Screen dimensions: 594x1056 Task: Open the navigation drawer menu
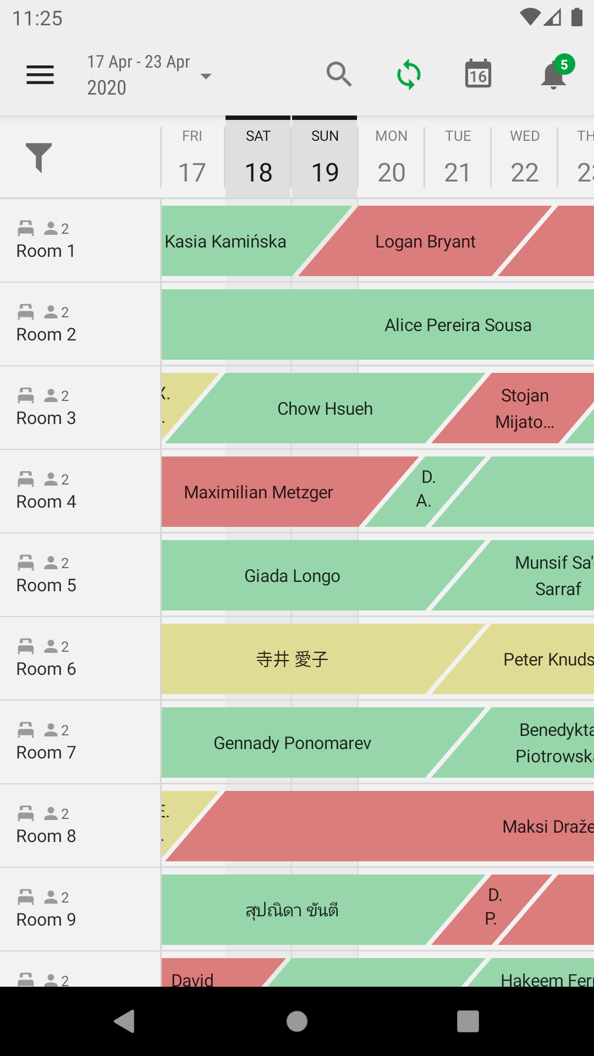point(40,74)
